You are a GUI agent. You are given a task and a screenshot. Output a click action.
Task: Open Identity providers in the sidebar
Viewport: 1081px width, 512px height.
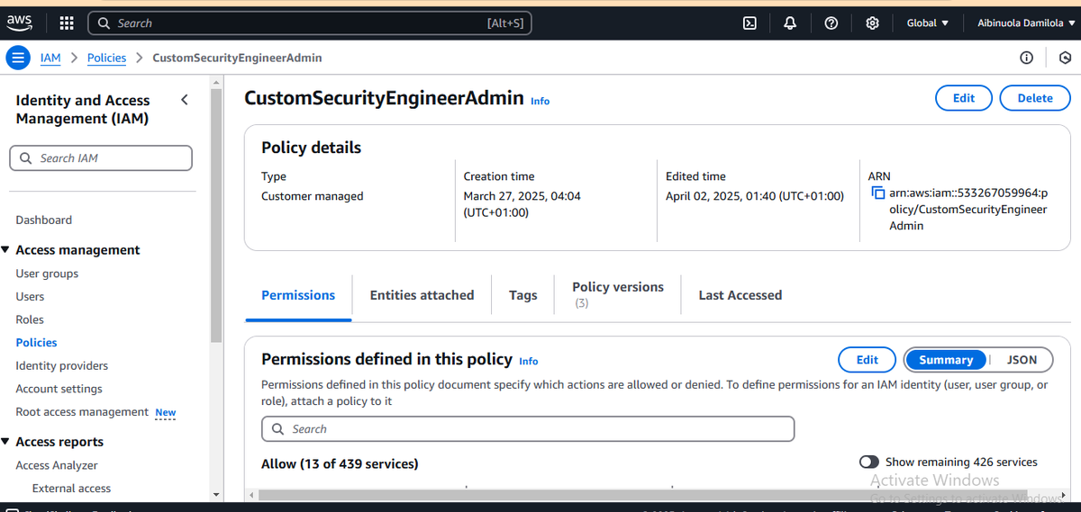click(62, 365)
